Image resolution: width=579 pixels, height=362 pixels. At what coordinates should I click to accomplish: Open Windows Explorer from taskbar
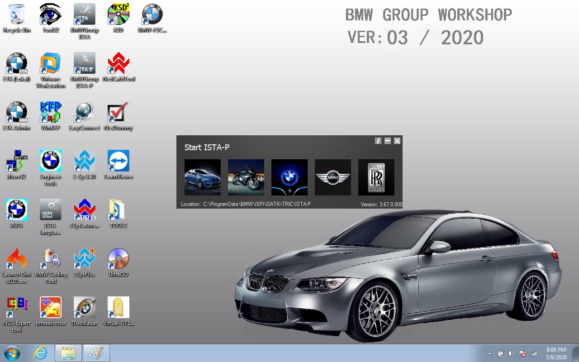click(68, 353)
